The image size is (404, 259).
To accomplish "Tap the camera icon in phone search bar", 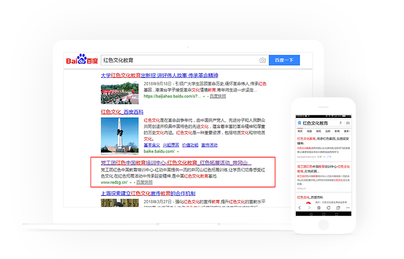I will (x=349, y=122).
